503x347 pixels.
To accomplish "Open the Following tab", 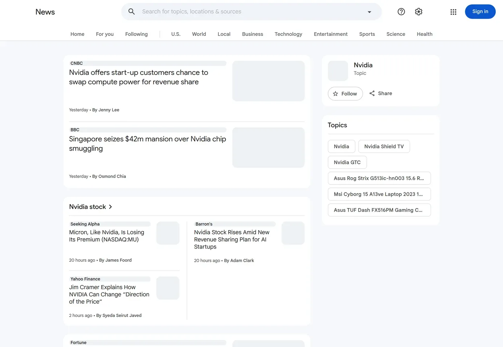I will coord(136,34).
